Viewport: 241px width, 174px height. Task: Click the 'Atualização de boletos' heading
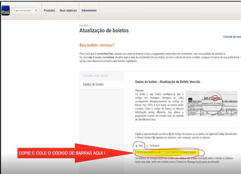(x=104, y=30)
